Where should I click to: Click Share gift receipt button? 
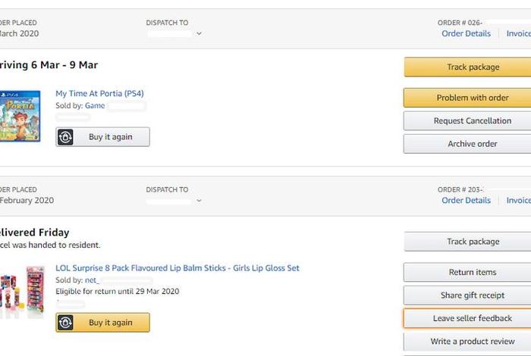(x=473, y=295)
